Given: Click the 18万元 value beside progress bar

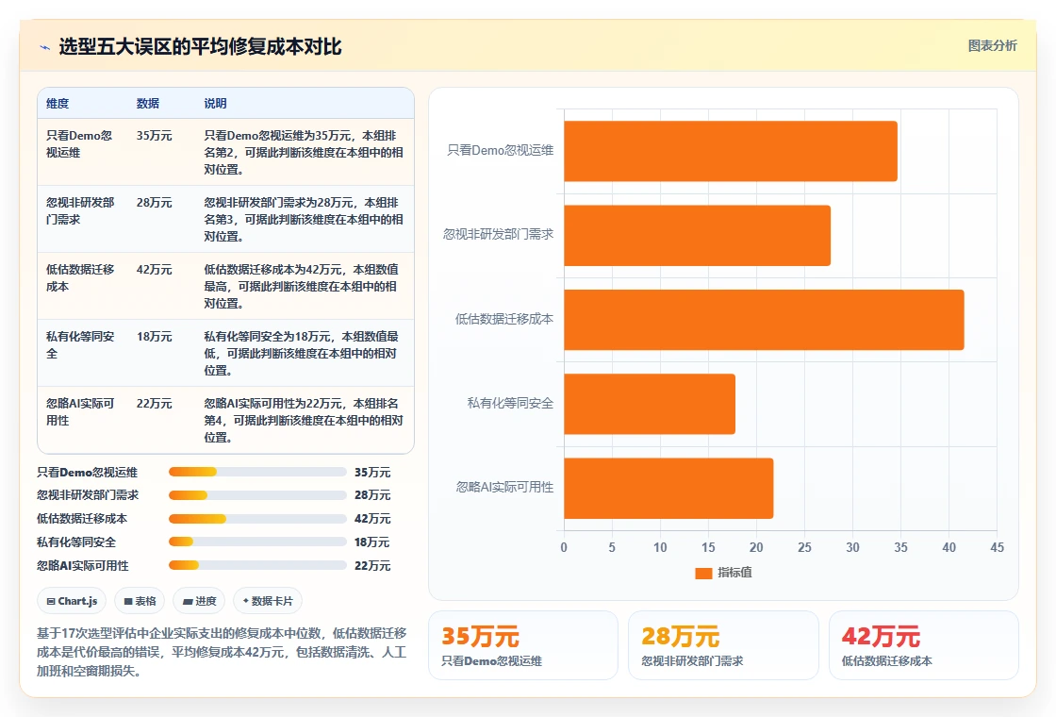Looking at the screenshot, I should tap(372, 542).
